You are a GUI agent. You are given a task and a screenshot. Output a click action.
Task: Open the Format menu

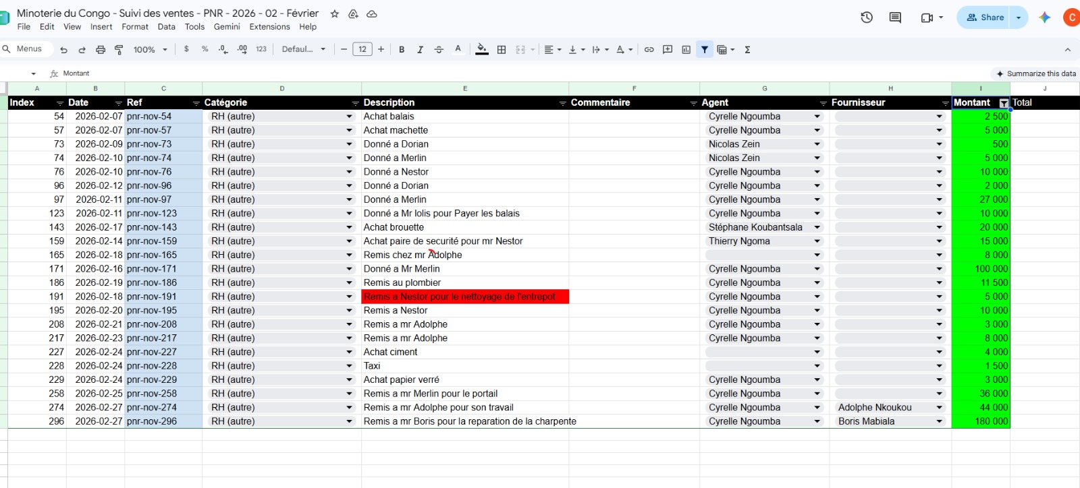click(x=135, y=27)
